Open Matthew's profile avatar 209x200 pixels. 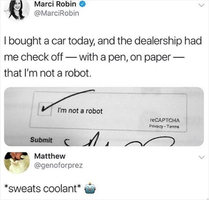tap(17, 162)
